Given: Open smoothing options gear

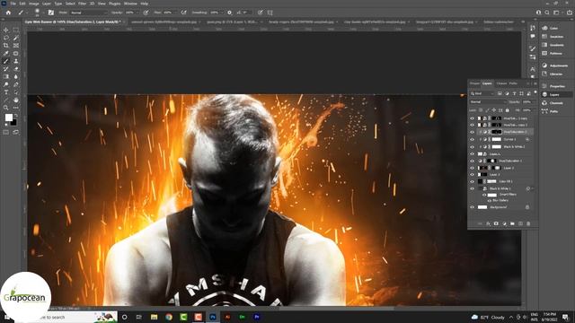Looking at the screenshot, I should pos(230,13).
